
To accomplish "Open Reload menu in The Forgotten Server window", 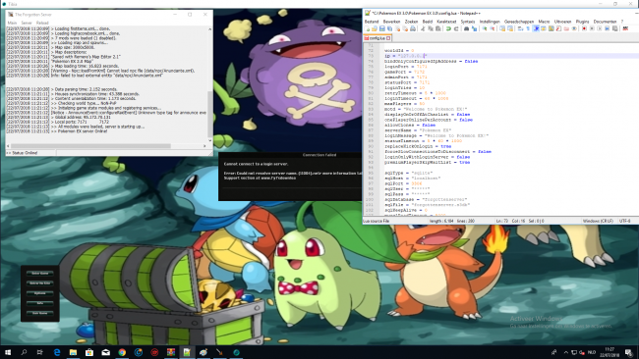I will click(x=42, y=24).
